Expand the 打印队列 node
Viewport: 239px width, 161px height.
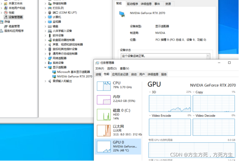[x=45, y=8]
